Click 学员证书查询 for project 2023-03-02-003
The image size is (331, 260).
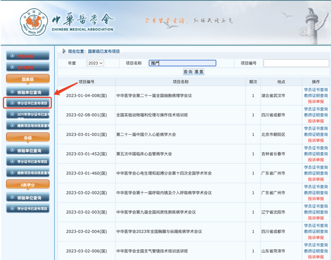[x=316, y=206]
